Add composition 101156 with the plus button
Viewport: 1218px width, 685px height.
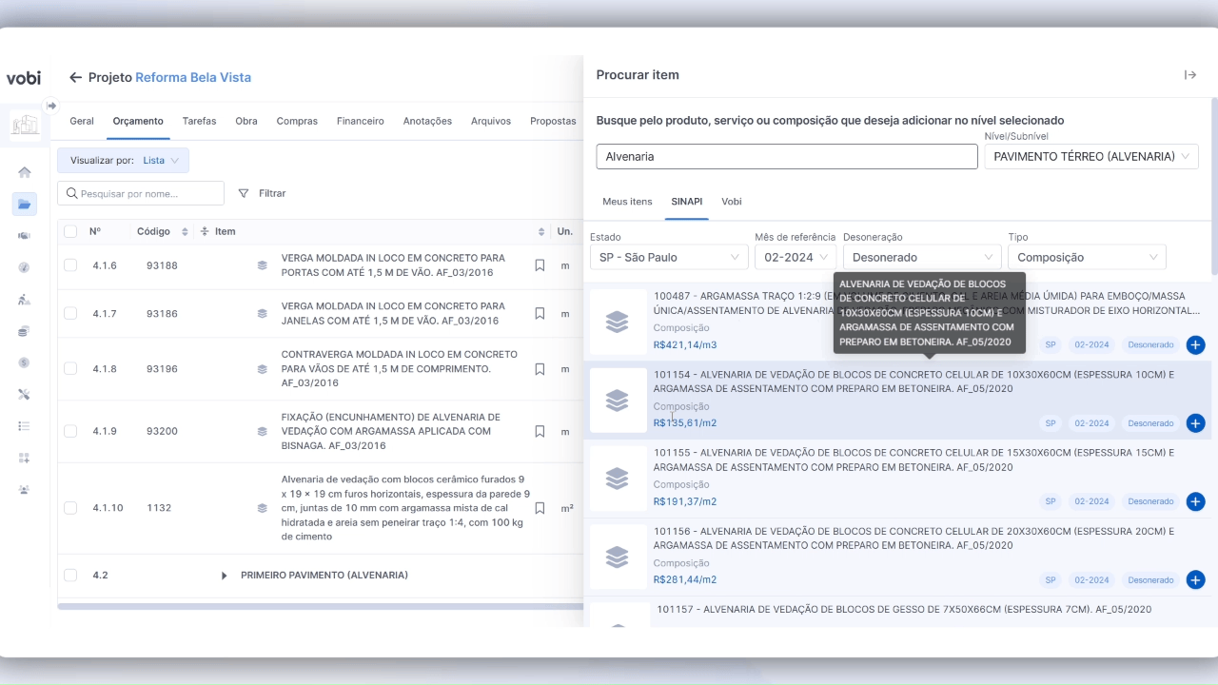coord(1196,579)
